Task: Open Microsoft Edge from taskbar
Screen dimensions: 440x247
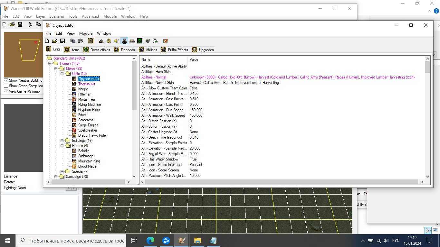Action: coord(150,240)
